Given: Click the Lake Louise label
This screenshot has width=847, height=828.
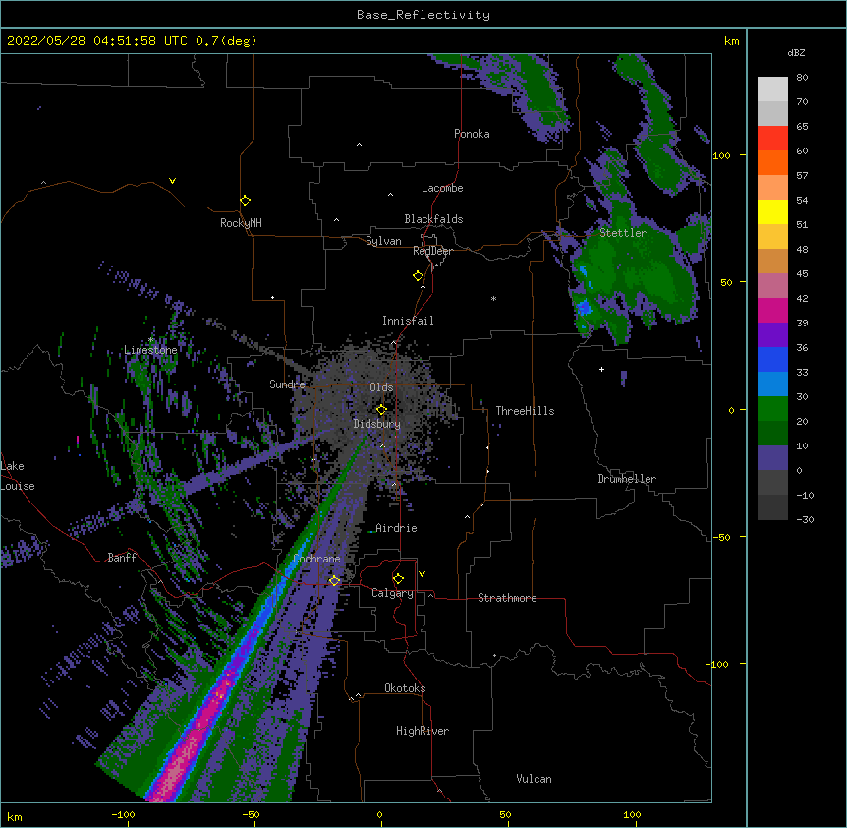Looking at the screenshot, I should pos(18,476).
